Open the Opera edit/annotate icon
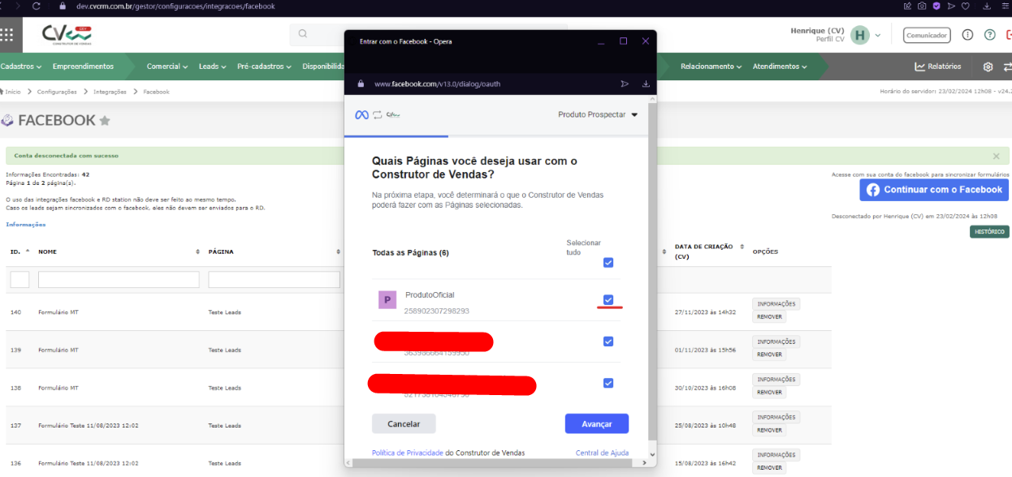 pyautogui.click(x=907, y=6)
